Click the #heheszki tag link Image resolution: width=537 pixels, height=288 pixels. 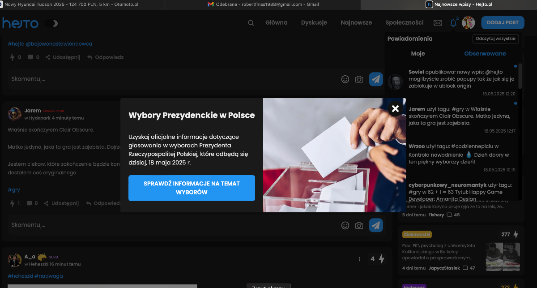pos(20,276)
